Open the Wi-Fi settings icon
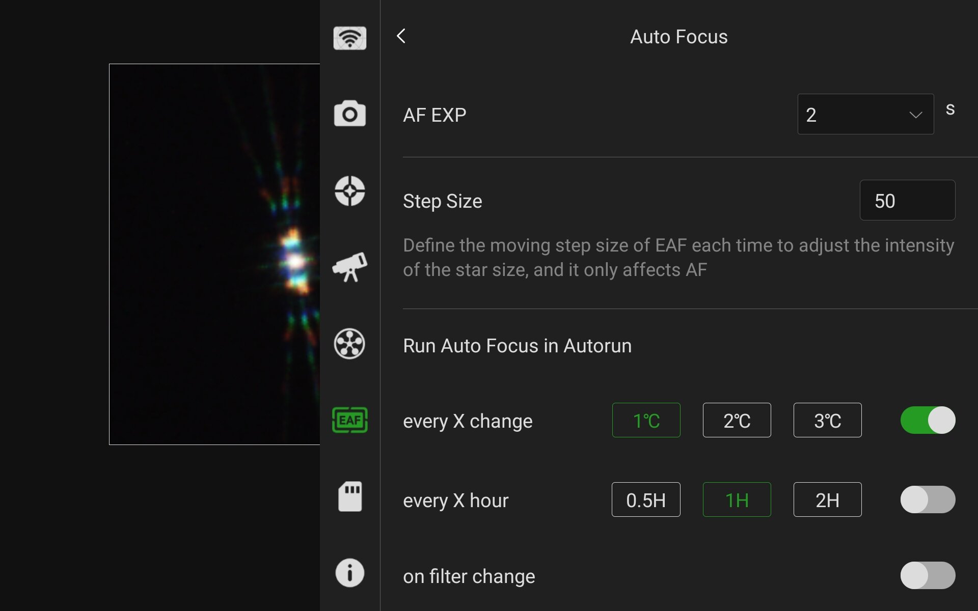The height and width of the screenshot is (611, 978). (349, 38)
